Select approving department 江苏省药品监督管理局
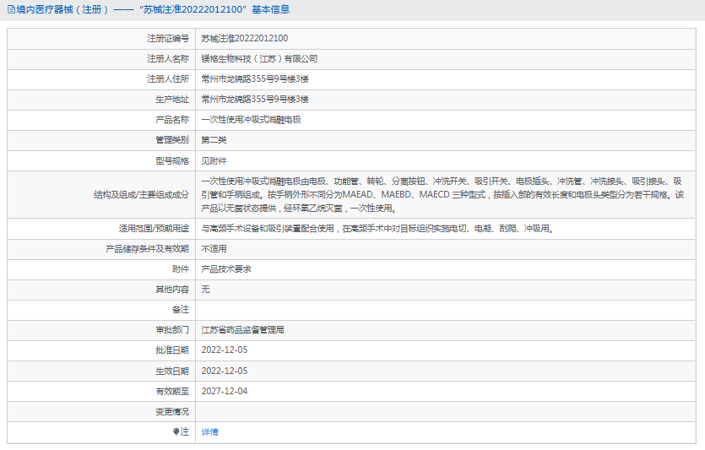The height and width of the screenshot is (450, 705). click(x=243, y=330)
